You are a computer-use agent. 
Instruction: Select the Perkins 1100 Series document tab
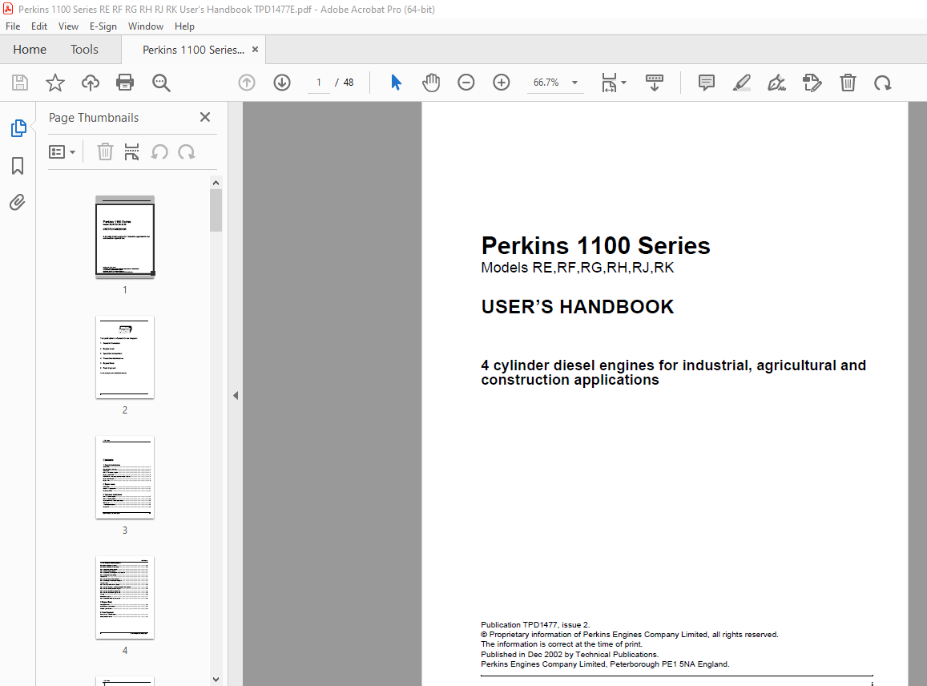(193, 50)
